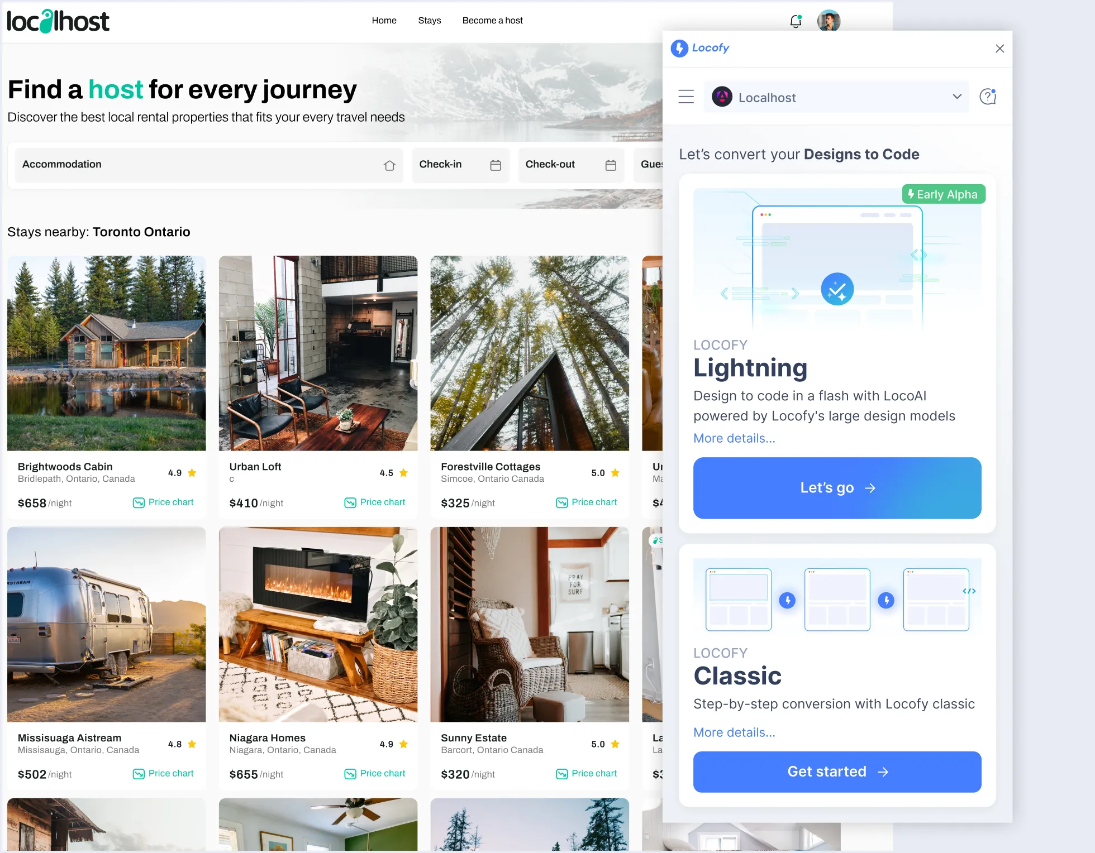The image size is (1095, 853).
Task: Click the user profile avatar
Action: (x=829, y=21)
